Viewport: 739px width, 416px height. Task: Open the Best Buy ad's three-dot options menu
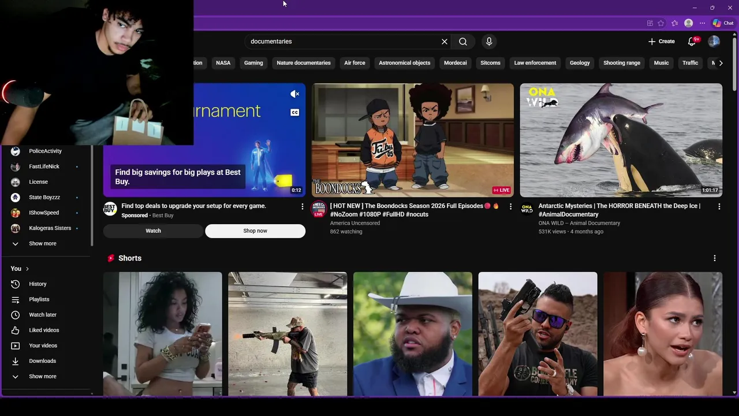[302, 206]
